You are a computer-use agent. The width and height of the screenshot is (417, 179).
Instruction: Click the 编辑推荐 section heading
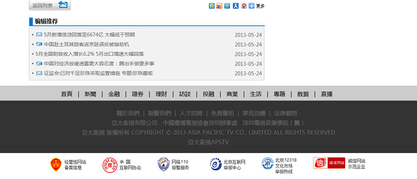tap(46, 21)
